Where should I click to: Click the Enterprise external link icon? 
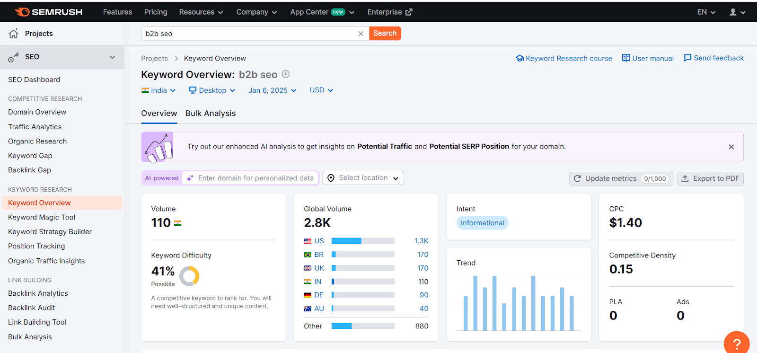[x=409, y=12]
